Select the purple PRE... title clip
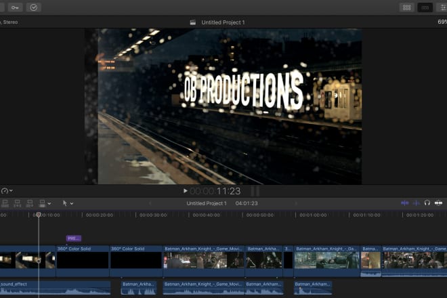This screenshot has width=447, height=298. 74,238
